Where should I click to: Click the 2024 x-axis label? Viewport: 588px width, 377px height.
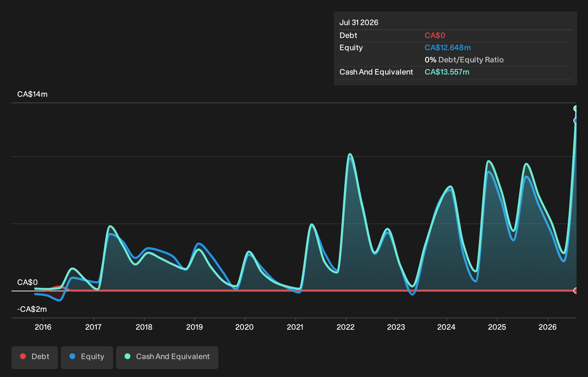[x=447, y=327]
